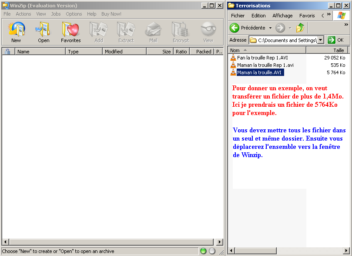352x256 pixels.
Task: Click the green status light in WinZip
Action: click(203, 251)
